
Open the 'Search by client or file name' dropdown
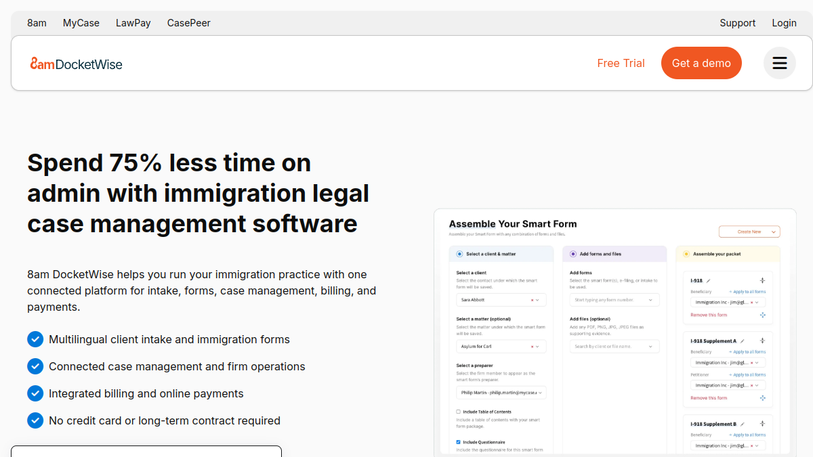614,346
